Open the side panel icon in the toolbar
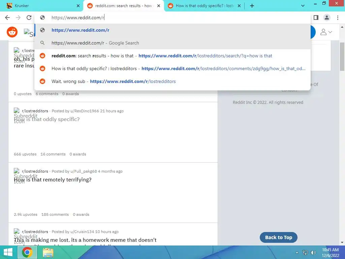345x259 pixels. 316,18
